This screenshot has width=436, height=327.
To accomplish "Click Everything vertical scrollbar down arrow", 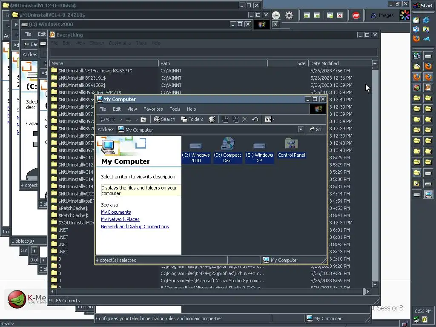I will [x=375, y=285].
